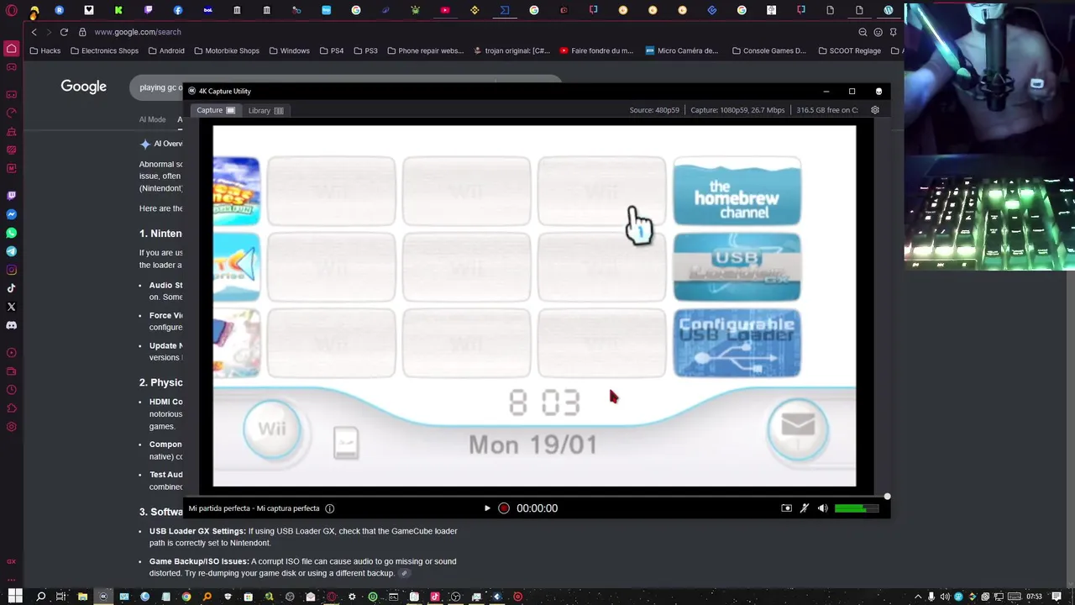1075x605 pixels.
Task: Click the Google logo
Action: pyautogui.click(x=83, y=87)
